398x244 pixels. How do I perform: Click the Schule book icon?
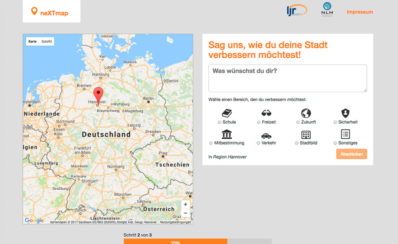(227, 113)
